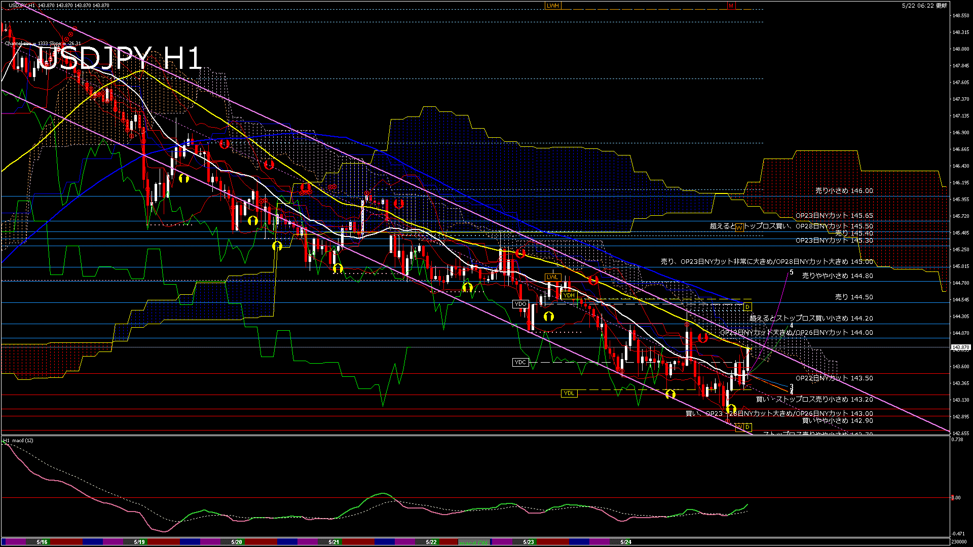973x547 pixels.
Task: Click the white YDO level tag
Action: (x=520, y=304)
